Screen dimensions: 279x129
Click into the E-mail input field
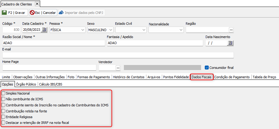point(118,55)
